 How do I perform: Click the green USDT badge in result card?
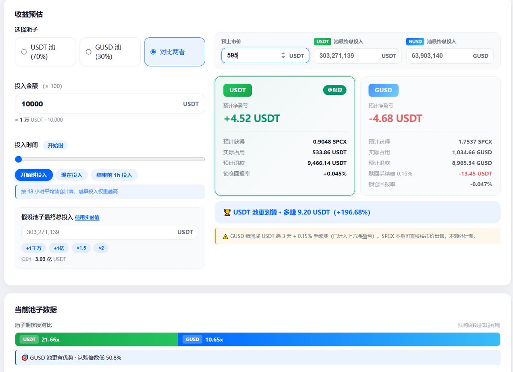(238, 90)
